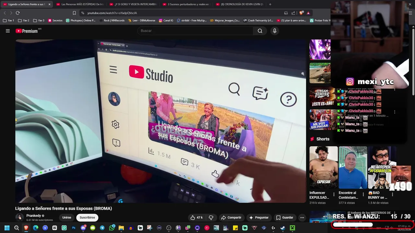Open the Brave browser taskbar icon
Screen dimensions: 415x233
click(26, 228)
